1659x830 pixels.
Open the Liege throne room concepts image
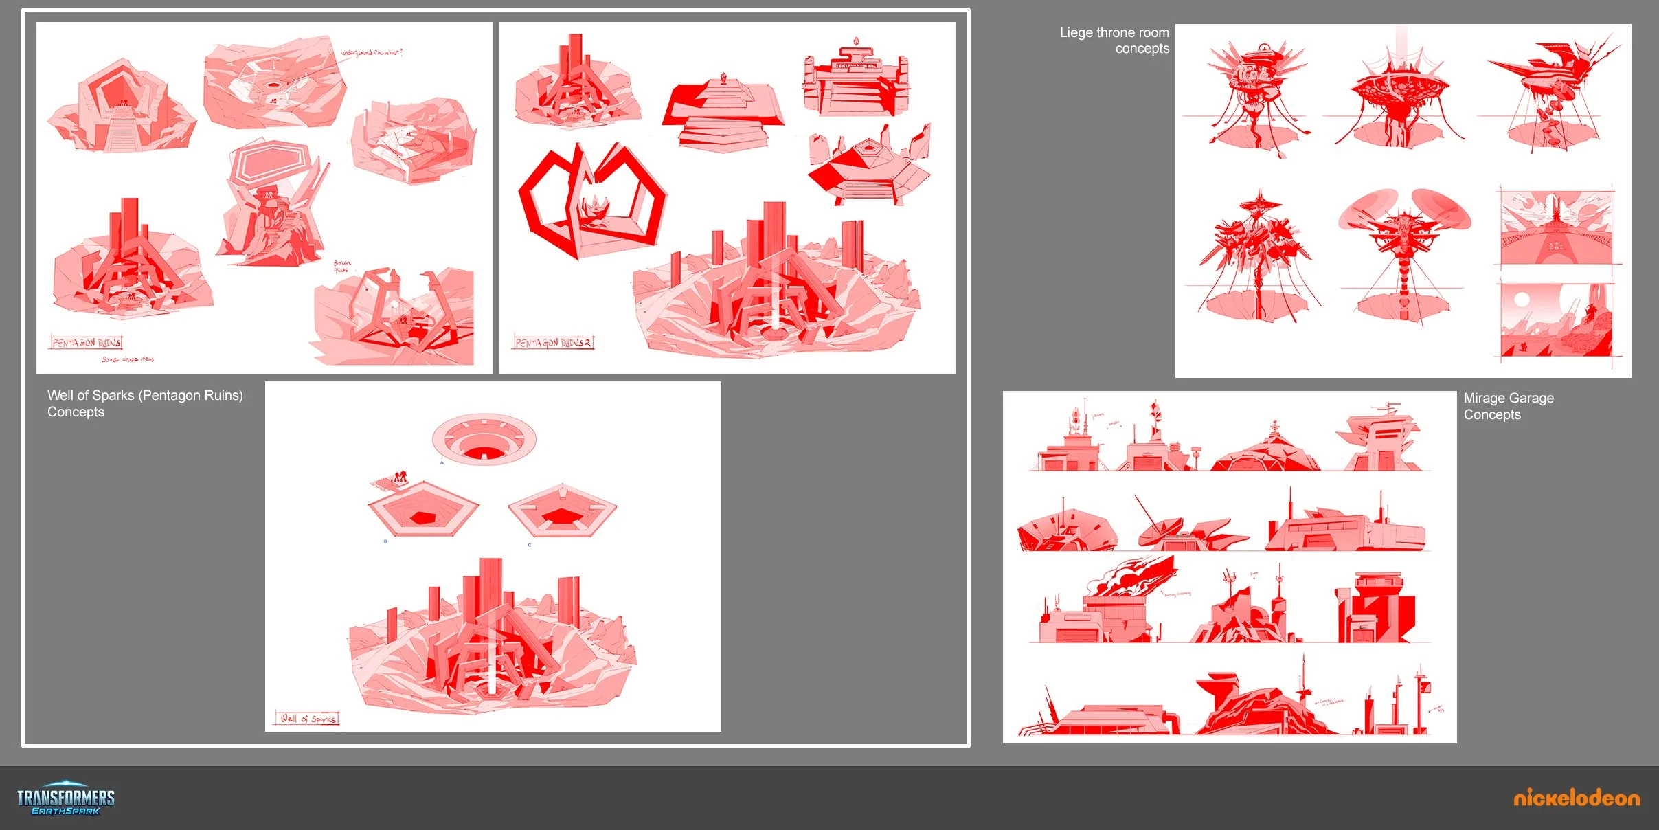pyautogui.click(x=1403, y=201)
